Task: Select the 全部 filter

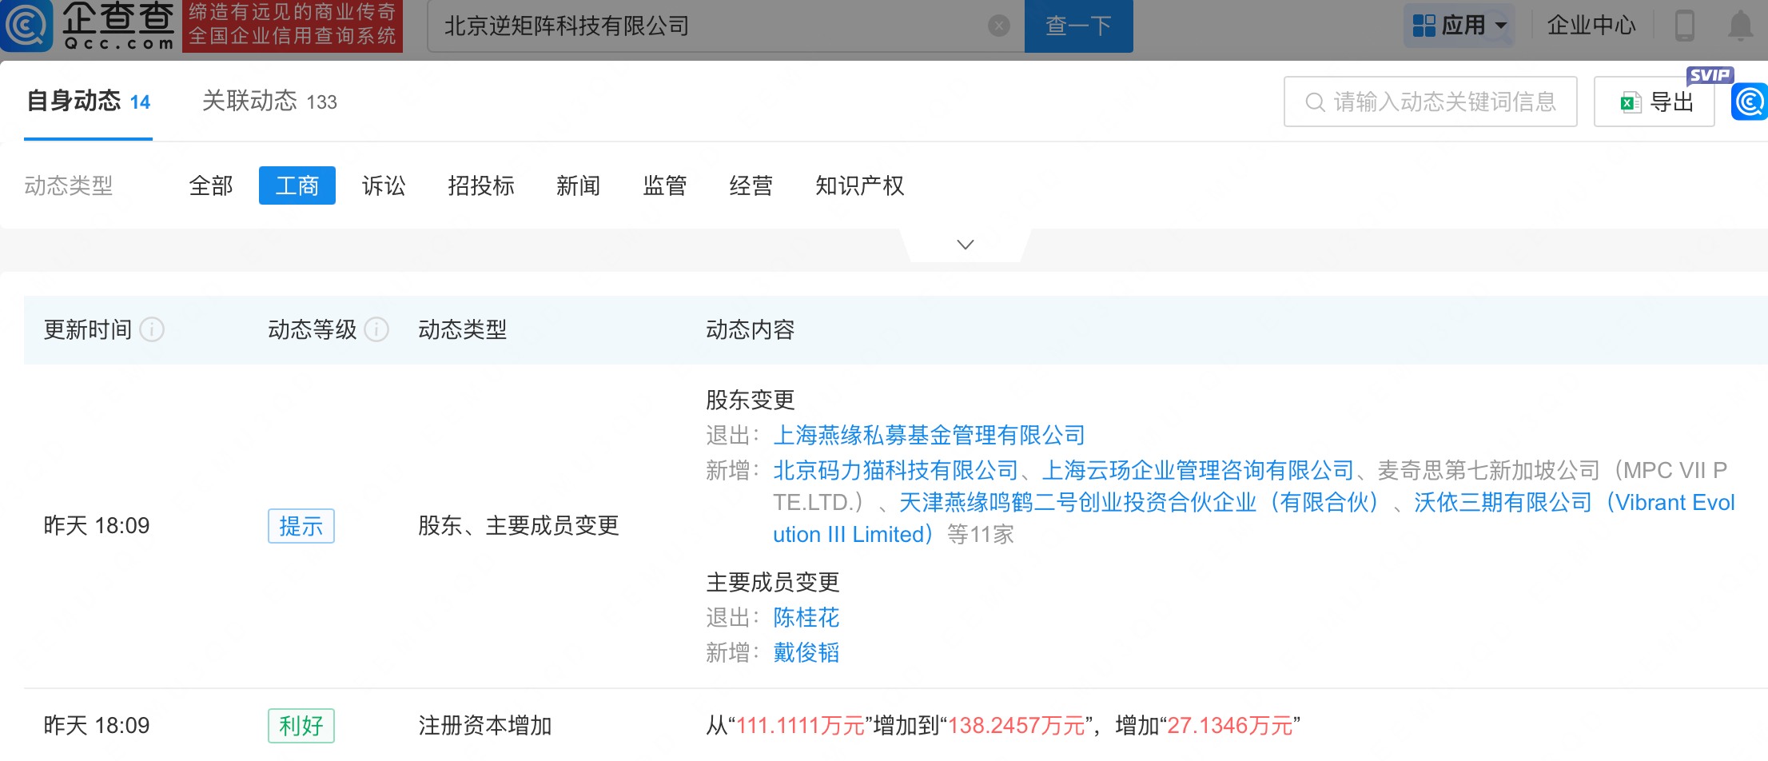Action: coord(211,185)
